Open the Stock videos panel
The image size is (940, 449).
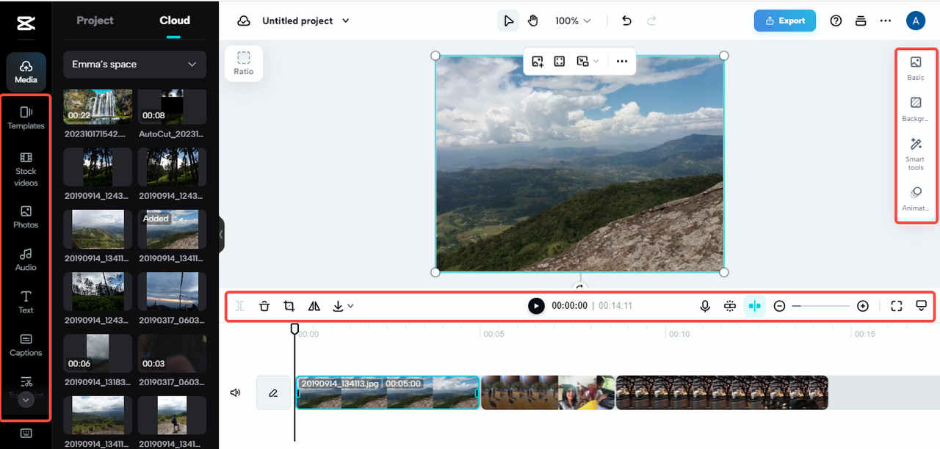26,169
